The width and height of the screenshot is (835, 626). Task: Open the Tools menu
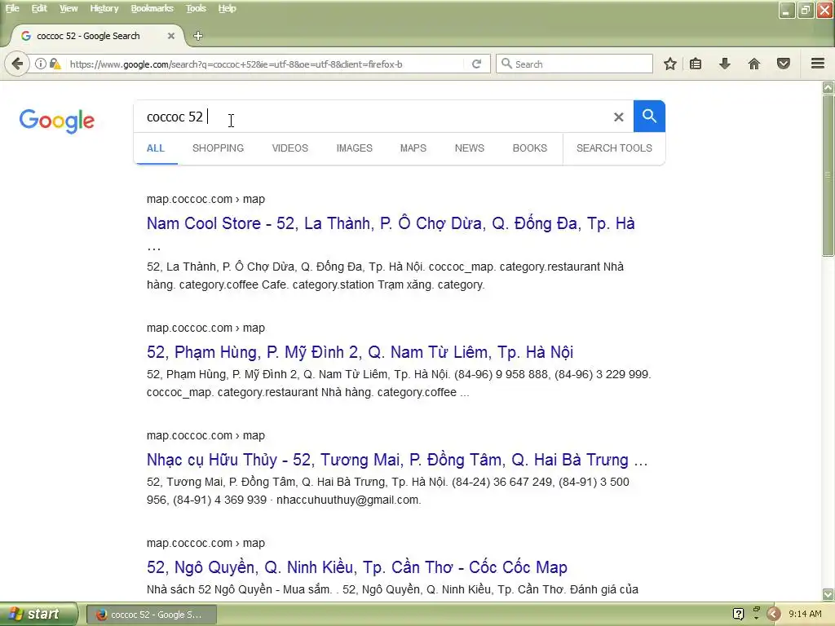(196, 8)
